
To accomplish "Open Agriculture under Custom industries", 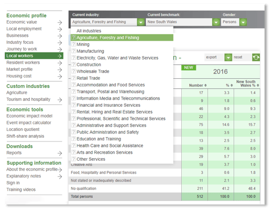I will [x=17, y=93].
